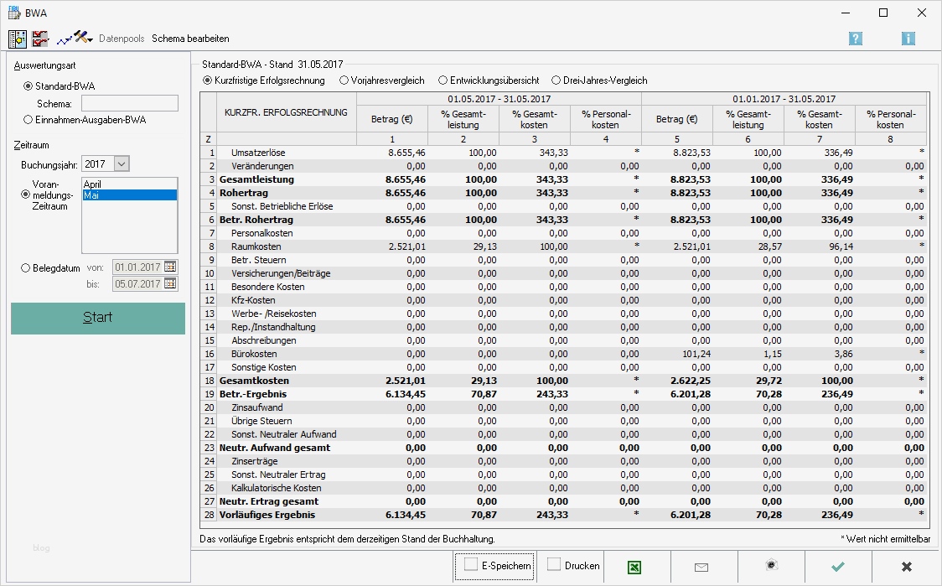The image size is (942, 586).
Task: Click into the Schema input field
Action: coord(129,103)
